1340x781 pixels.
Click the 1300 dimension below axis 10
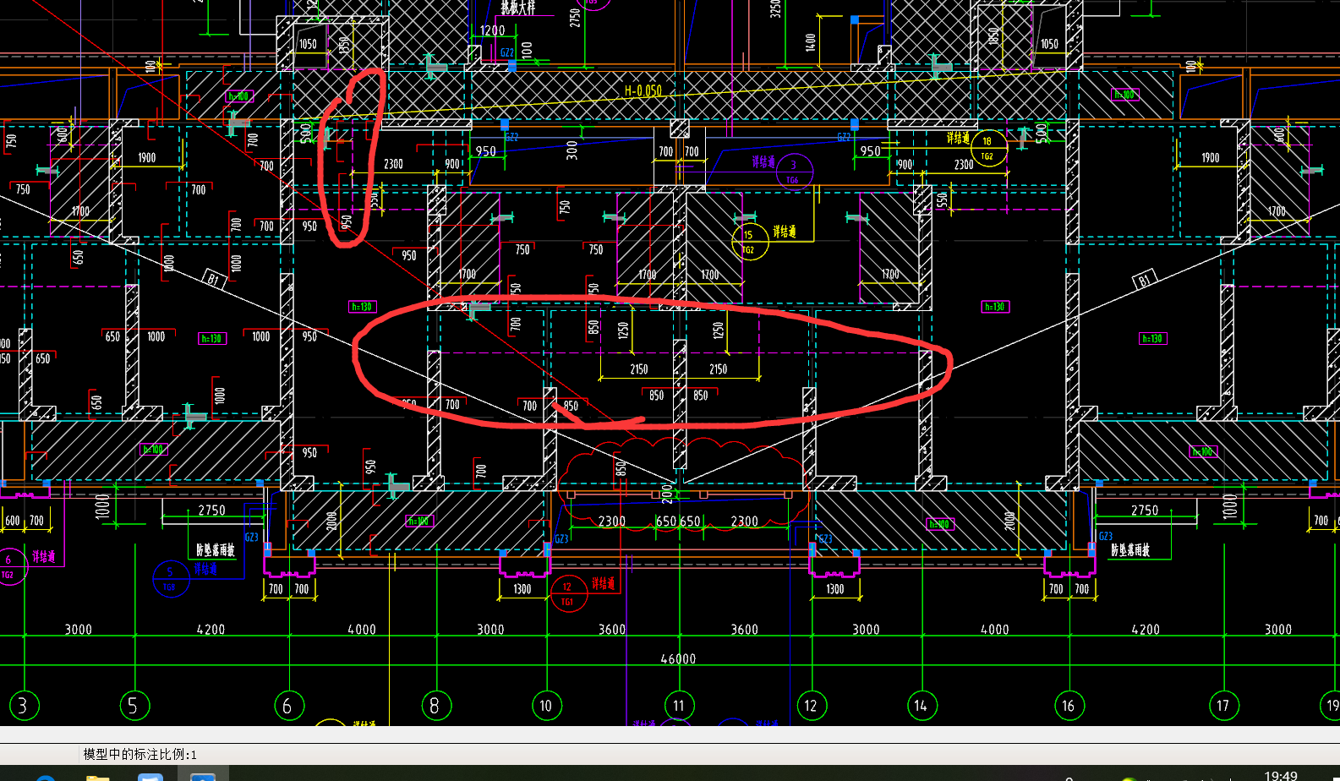(x=522, y=589)
